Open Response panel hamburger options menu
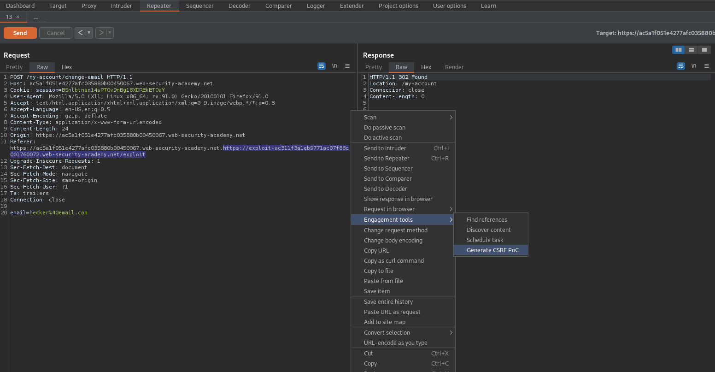 [x=707, y=66]
